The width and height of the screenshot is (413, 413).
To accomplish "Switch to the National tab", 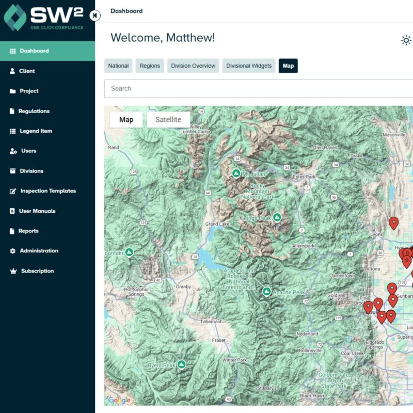I will tap(118, 66).
